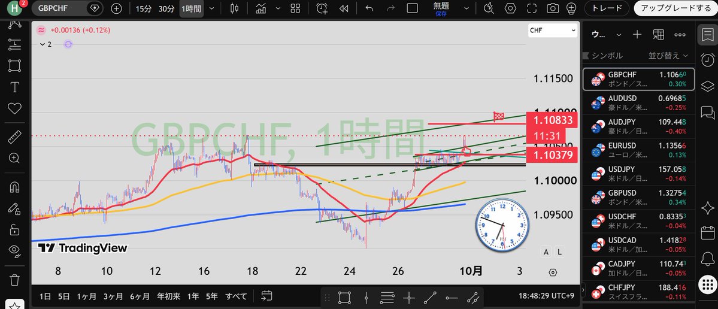Open the indicators icon
The width and height of the screenshot is (718, 309).
pyautogui.click(x=261, y=8)
